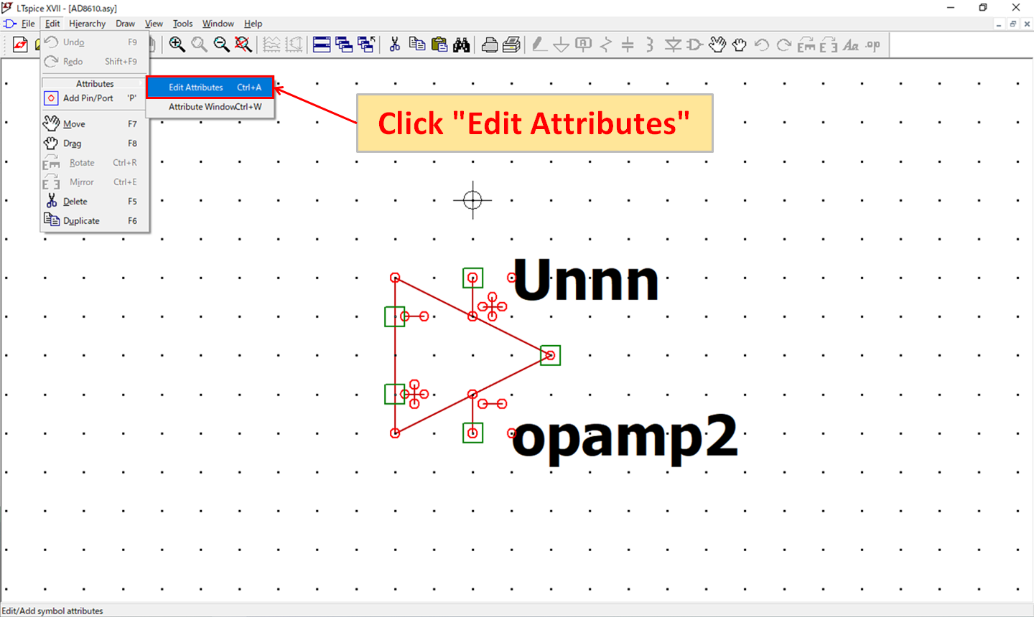The width and height of the screenshot is (1034, 617).
Task: Place a Diode component
Action: [672, 44]
